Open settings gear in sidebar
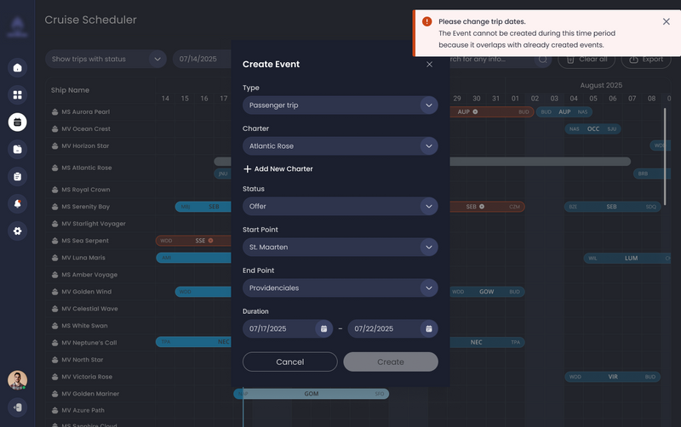The image size is (681, 427). point(17,231)
